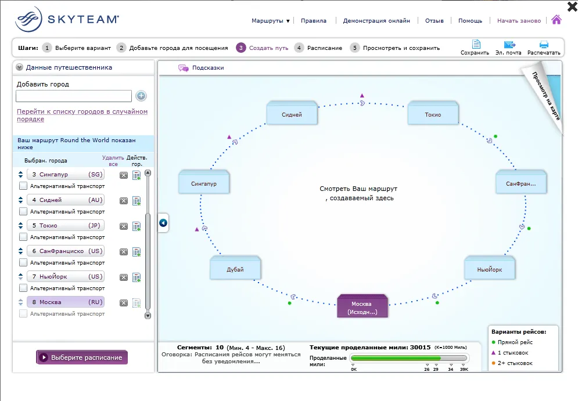Open city actions icon for Токио
This screenshot has height=401, width=578.
tap(137, 226)
